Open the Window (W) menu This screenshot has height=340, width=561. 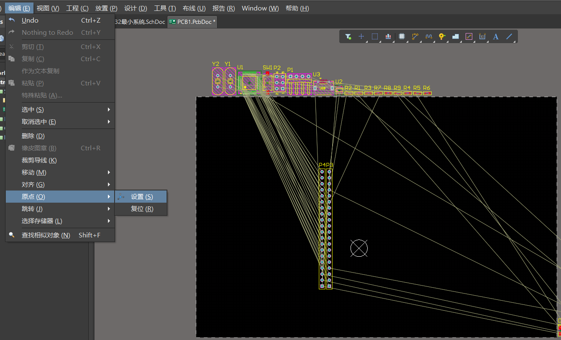(x=260, y=8)
